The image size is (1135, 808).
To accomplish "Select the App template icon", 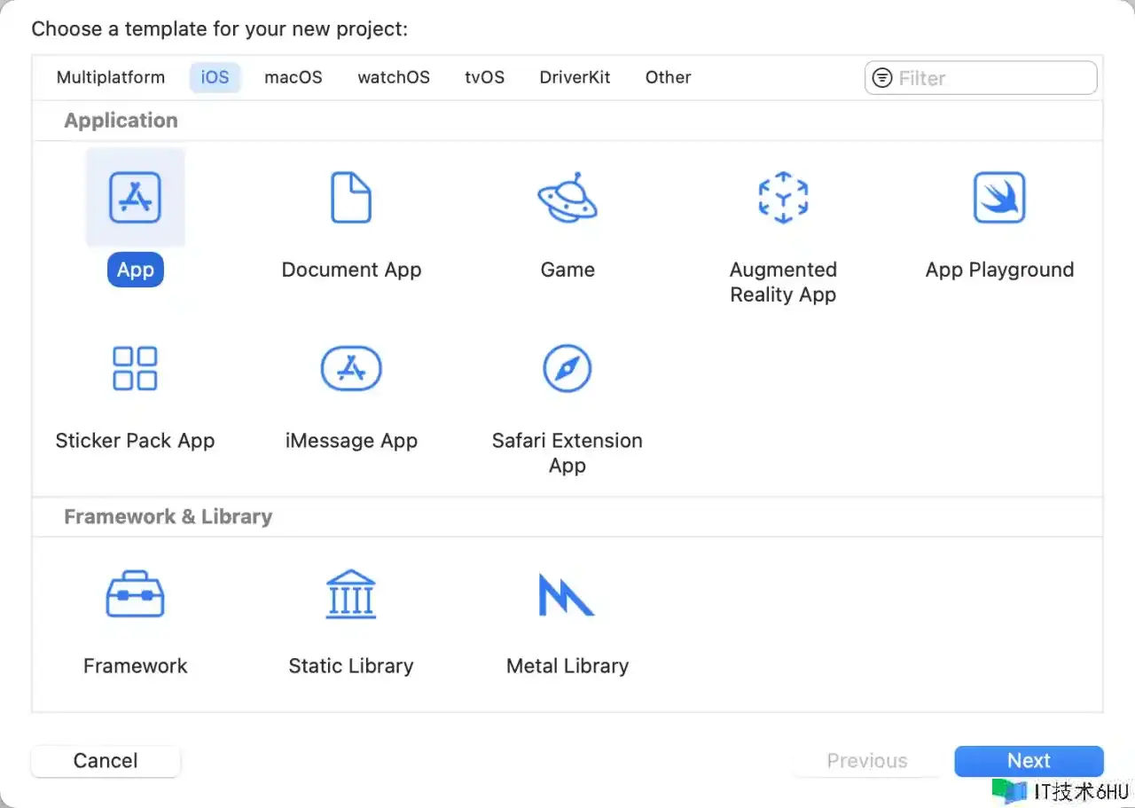I will [x=135, y=197].
